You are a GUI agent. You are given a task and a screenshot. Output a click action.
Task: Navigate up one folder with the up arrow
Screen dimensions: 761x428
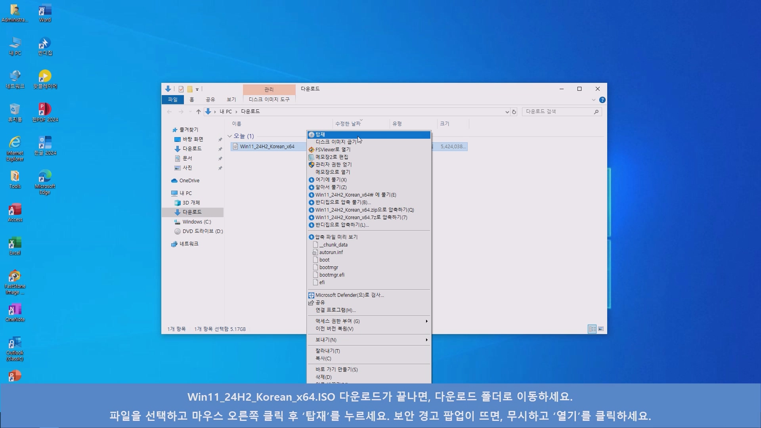198,112
